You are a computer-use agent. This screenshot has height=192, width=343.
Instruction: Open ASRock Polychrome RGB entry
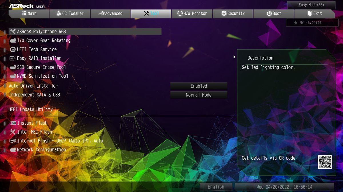pos(85,32)
